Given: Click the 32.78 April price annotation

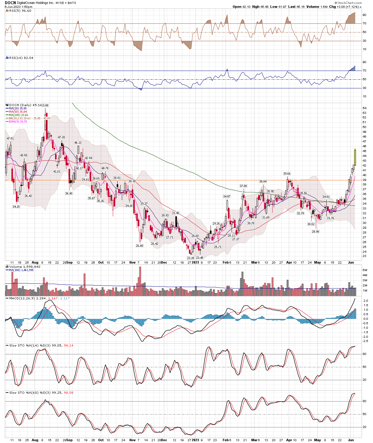Looking at the screenshot, I should point(301,213).
